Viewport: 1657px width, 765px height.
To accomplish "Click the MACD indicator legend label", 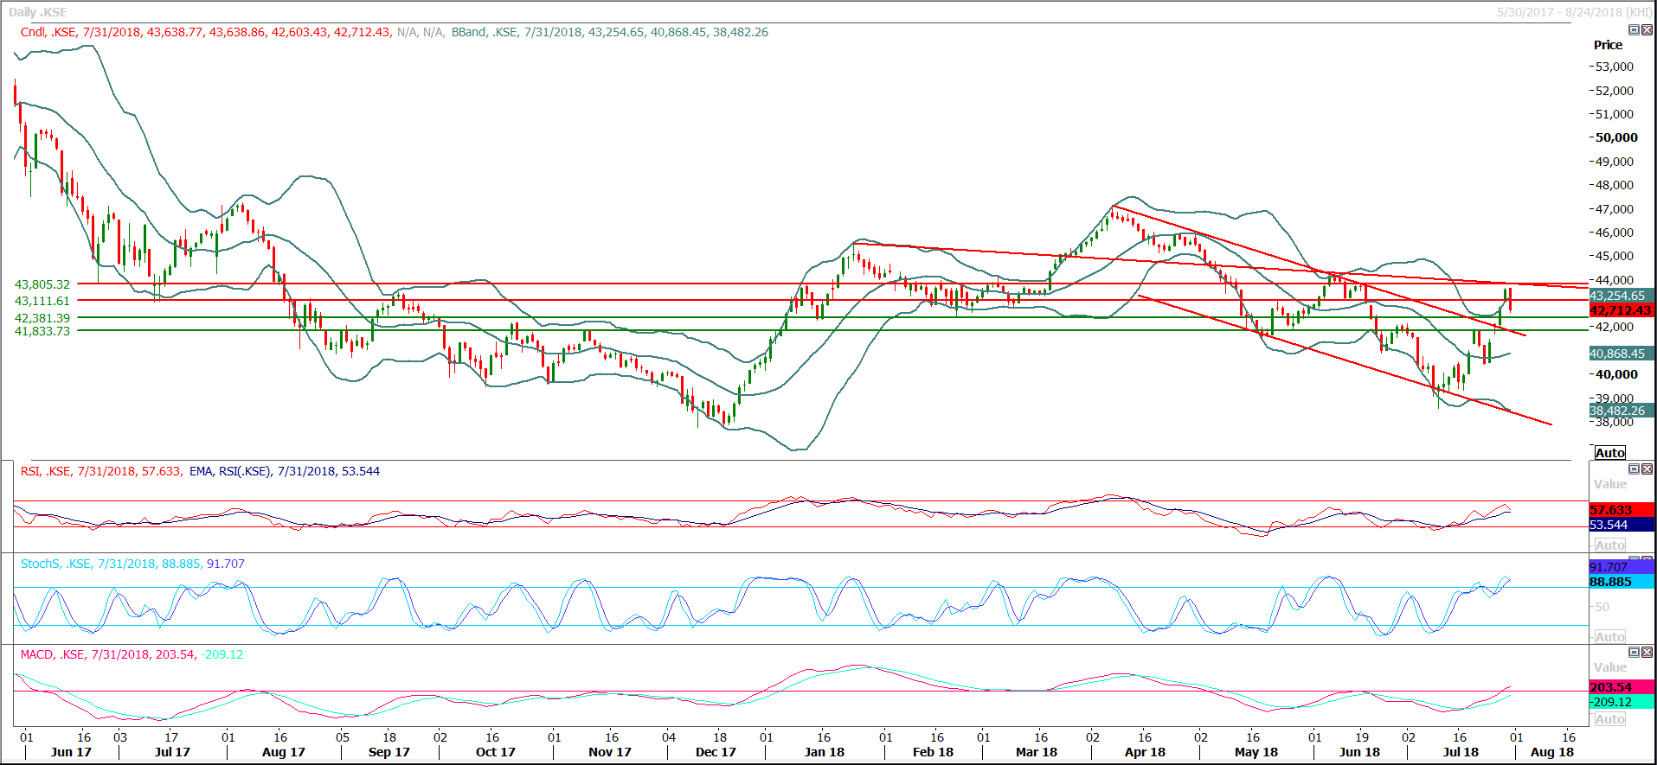I will [36, 654].
